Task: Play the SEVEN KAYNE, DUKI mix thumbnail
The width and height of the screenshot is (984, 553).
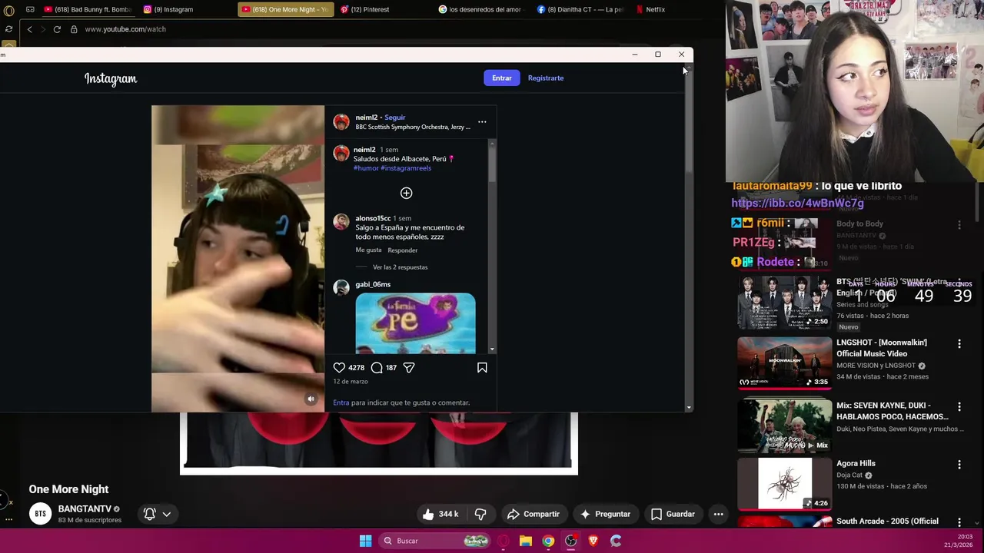Action: [784, 425]
